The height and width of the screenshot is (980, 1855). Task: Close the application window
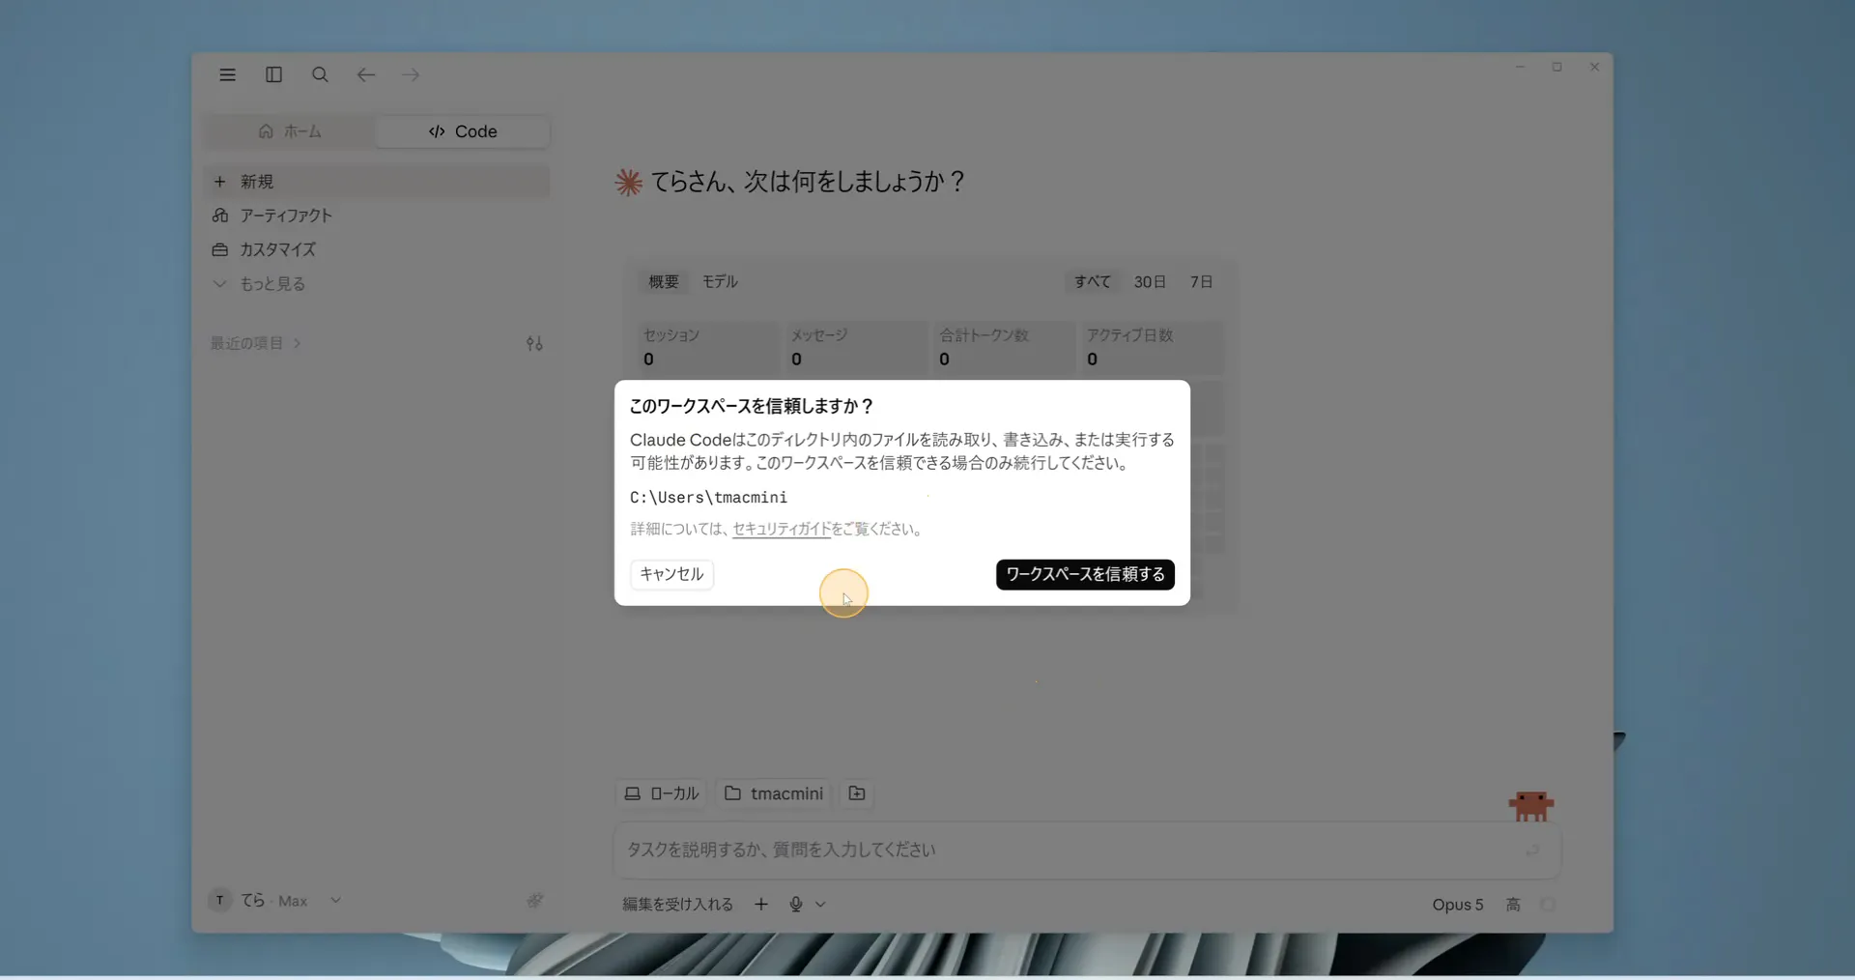pos(1594,67)
